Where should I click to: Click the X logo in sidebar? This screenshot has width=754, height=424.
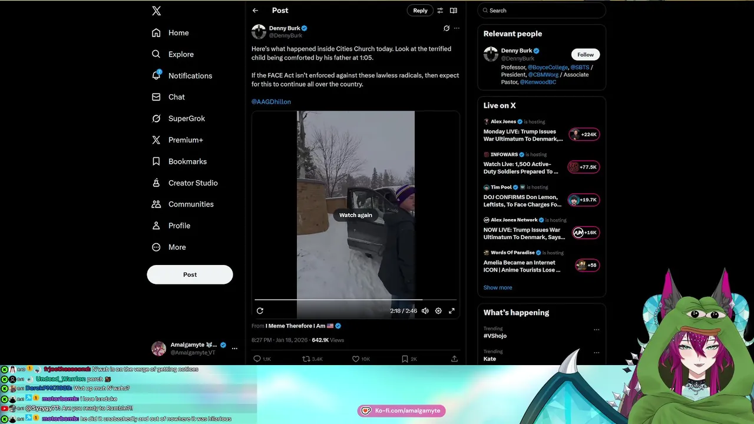(156, 11)
